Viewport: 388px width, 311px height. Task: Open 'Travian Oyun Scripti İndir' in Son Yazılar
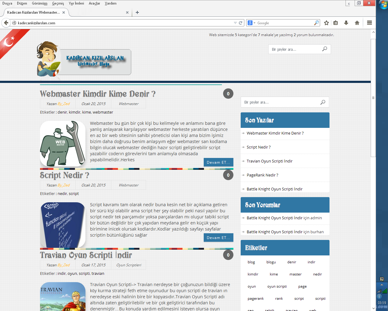(269, 161)
